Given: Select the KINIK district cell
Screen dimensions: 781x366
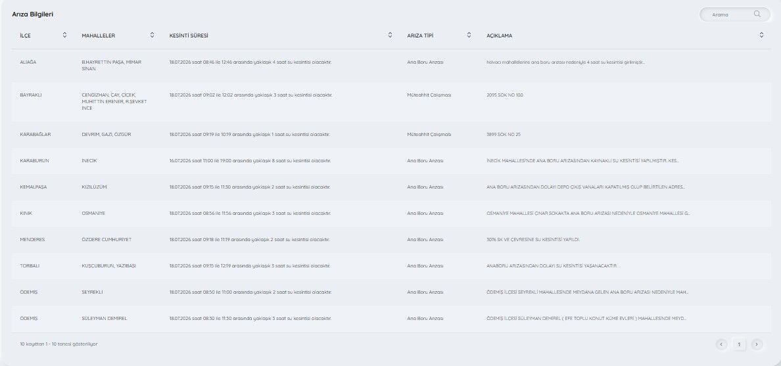Looking at the screenshot, I should coord(26,213).
